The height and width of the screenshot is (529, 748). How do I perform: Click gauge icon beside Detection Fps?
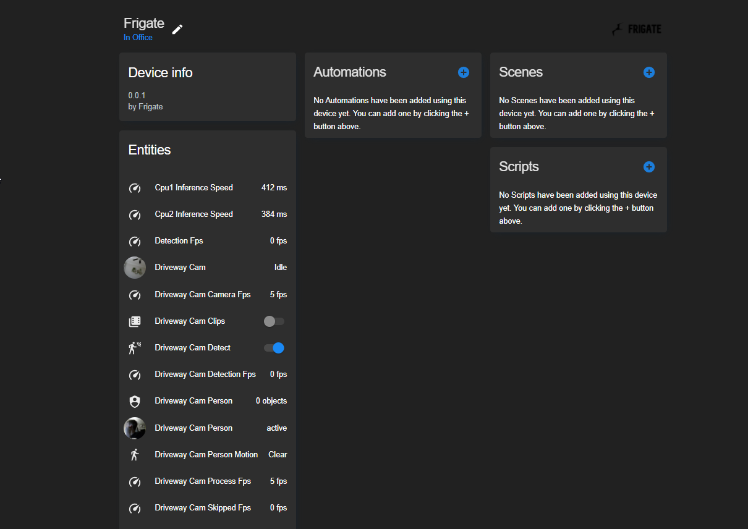(x=135, y=241)
